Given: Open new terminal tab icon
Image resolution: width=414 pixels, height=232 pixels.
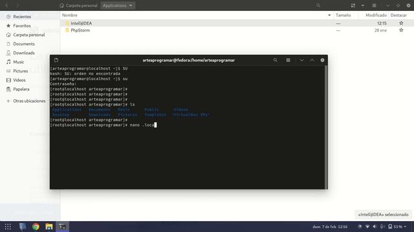Looking at the screenshot, I should point(56,60).
